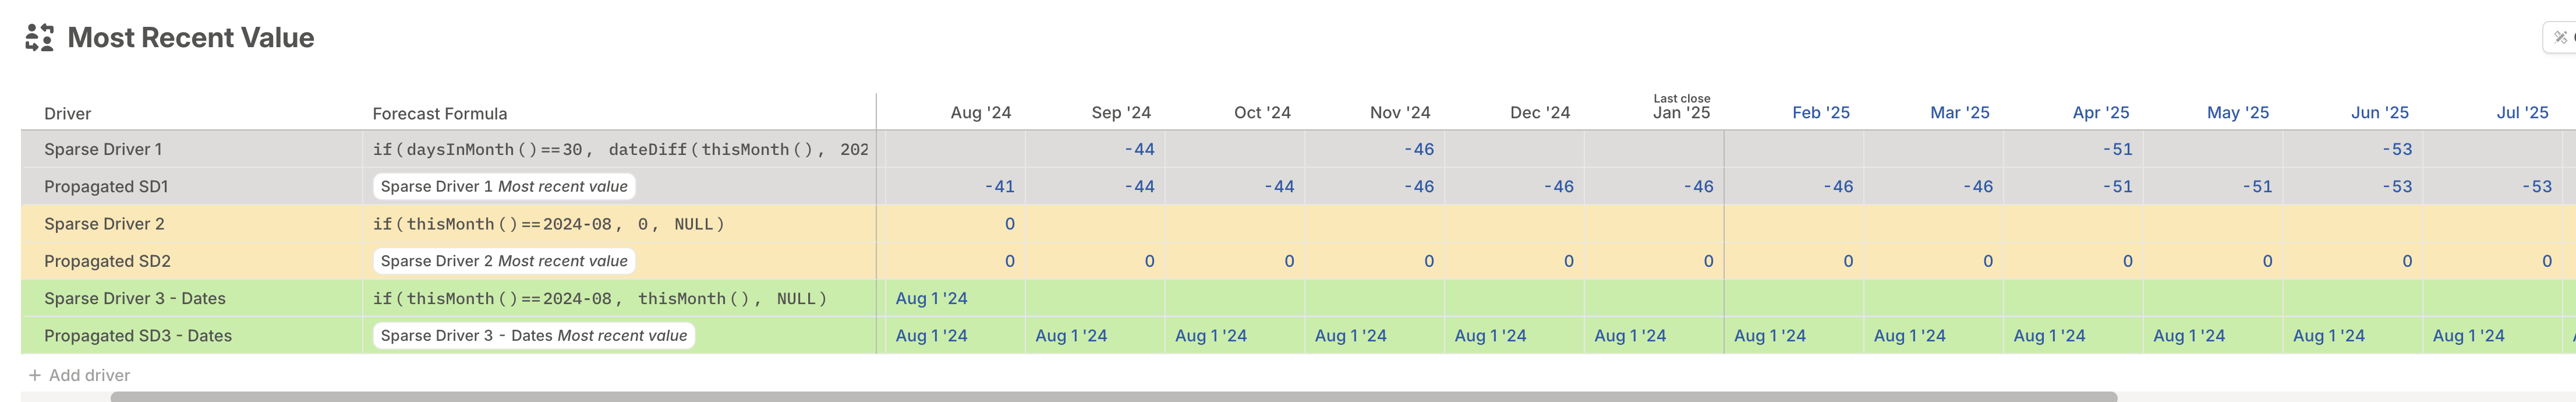The image size is (2576, 402).
Task: Click the horizontal scrollbar thumb at bottom
Action: pos(1113,397)
